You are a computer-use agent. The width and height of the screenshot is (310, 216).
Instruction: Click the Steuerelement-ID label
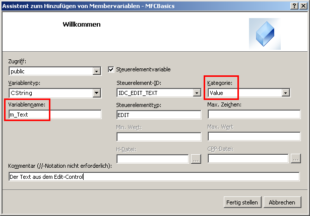(139, 83)
